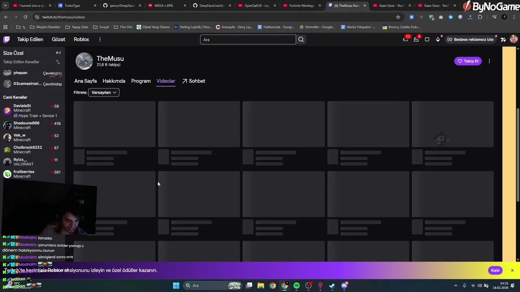
Task: Open Ryizx__ VALORANT channel
Action: tap(32, 162)
